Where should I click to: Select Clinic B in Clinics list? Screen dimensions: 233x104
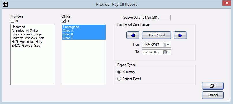(84, 34)
